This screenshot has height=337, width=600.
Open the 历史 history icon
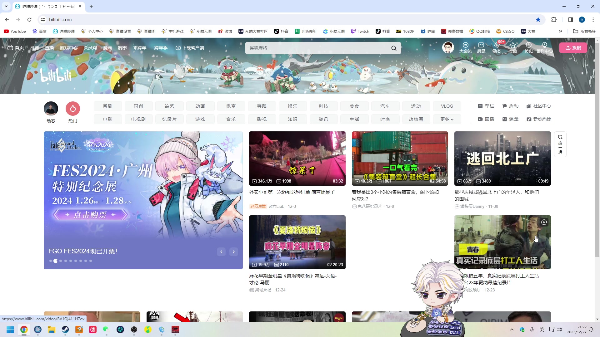pos(528,45)
